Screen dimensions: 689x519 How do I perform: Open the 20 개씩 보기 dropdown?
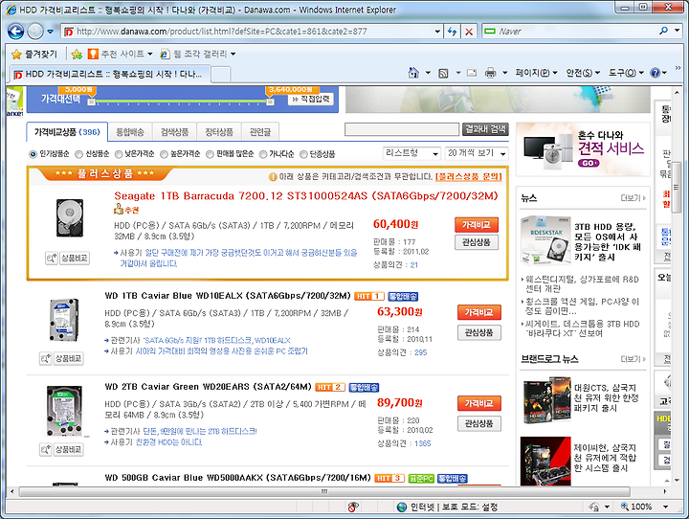[x=477, y=153]
